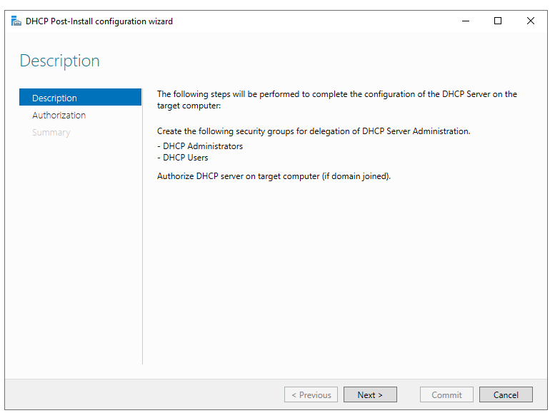Click the vertical divider beside the step list
The image size is (555, 418).
point(143,228)
